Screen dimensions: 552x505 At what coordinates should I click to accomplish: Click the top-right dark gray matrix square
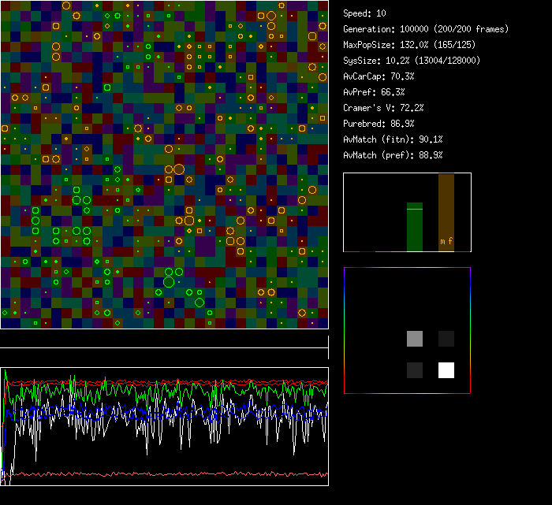[x=446, y=339]
